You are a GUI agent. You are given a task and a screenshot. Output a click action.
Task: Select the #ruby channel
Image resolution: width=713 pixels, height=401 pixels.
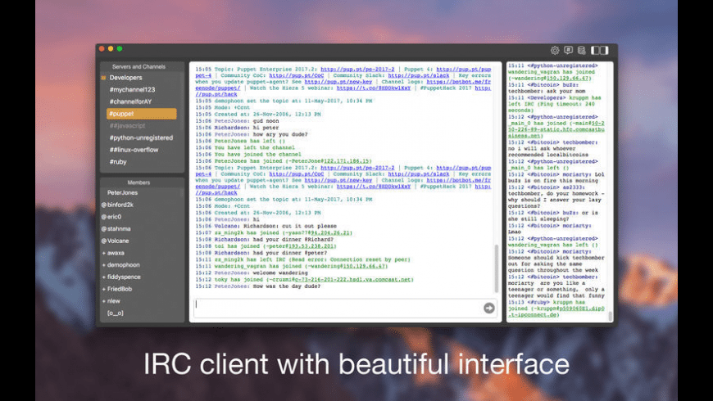119,162
